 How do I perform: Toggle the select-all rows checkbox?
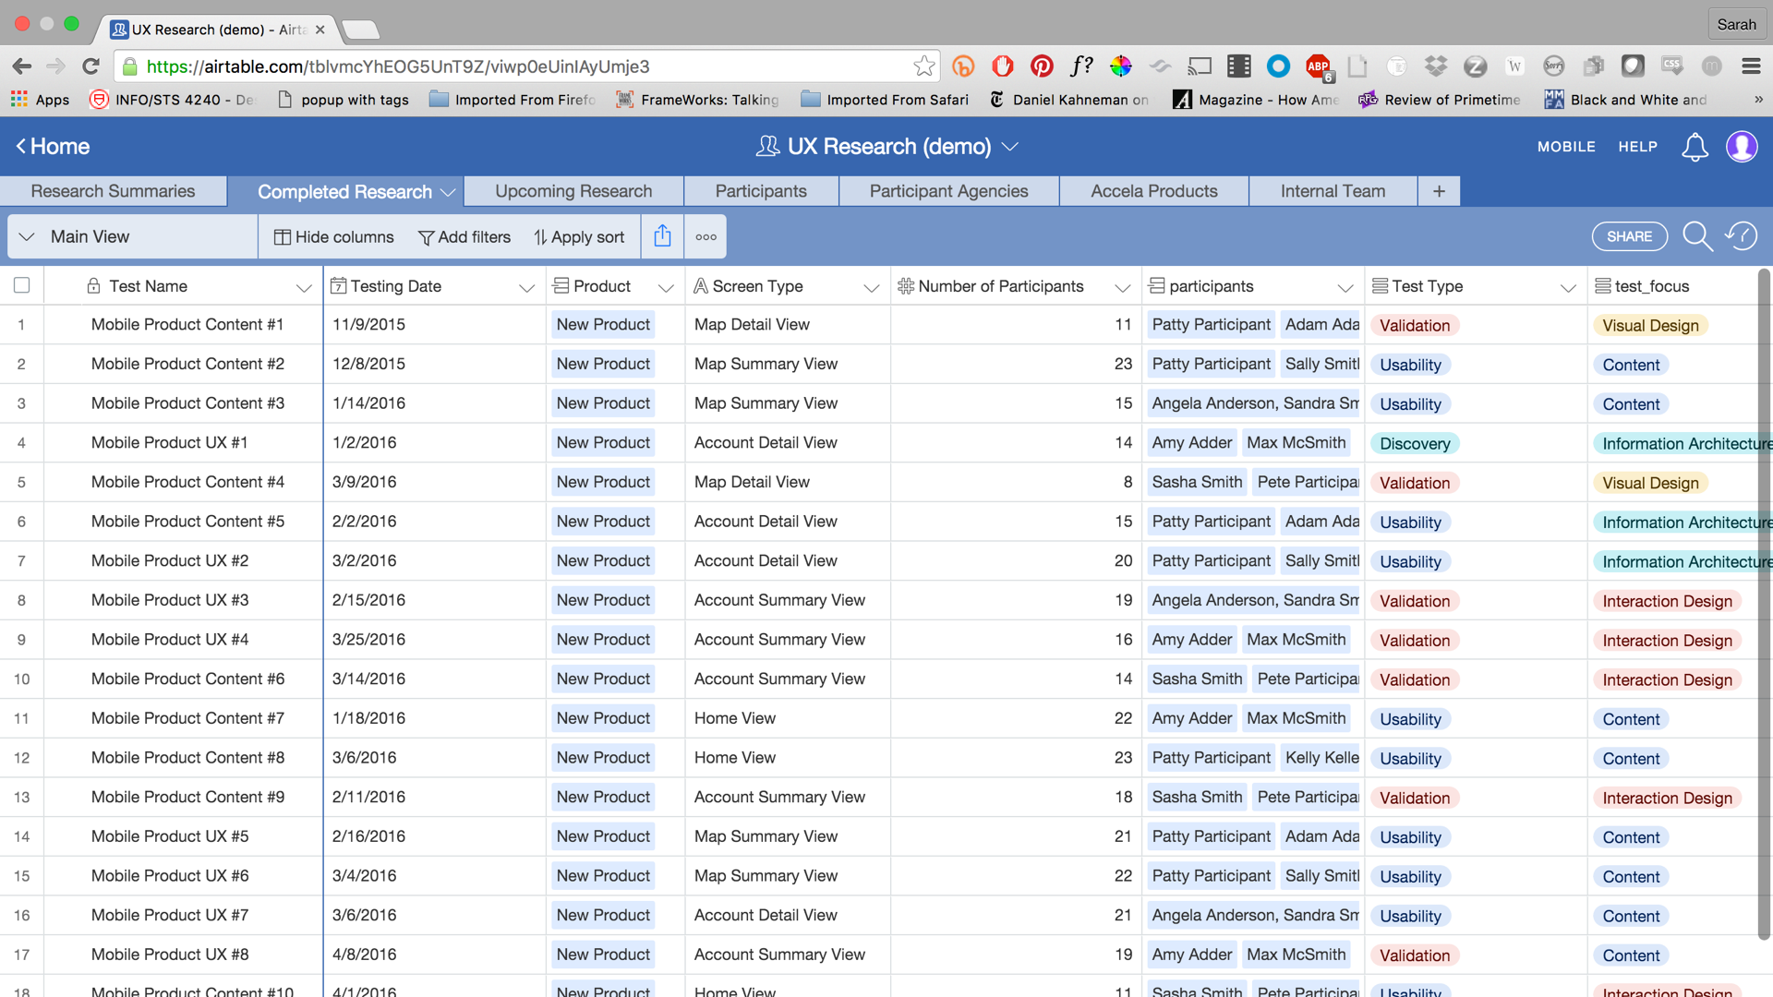22,286
